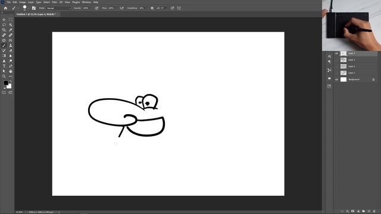Select the Blur (droplet) tool

(11, 56)
